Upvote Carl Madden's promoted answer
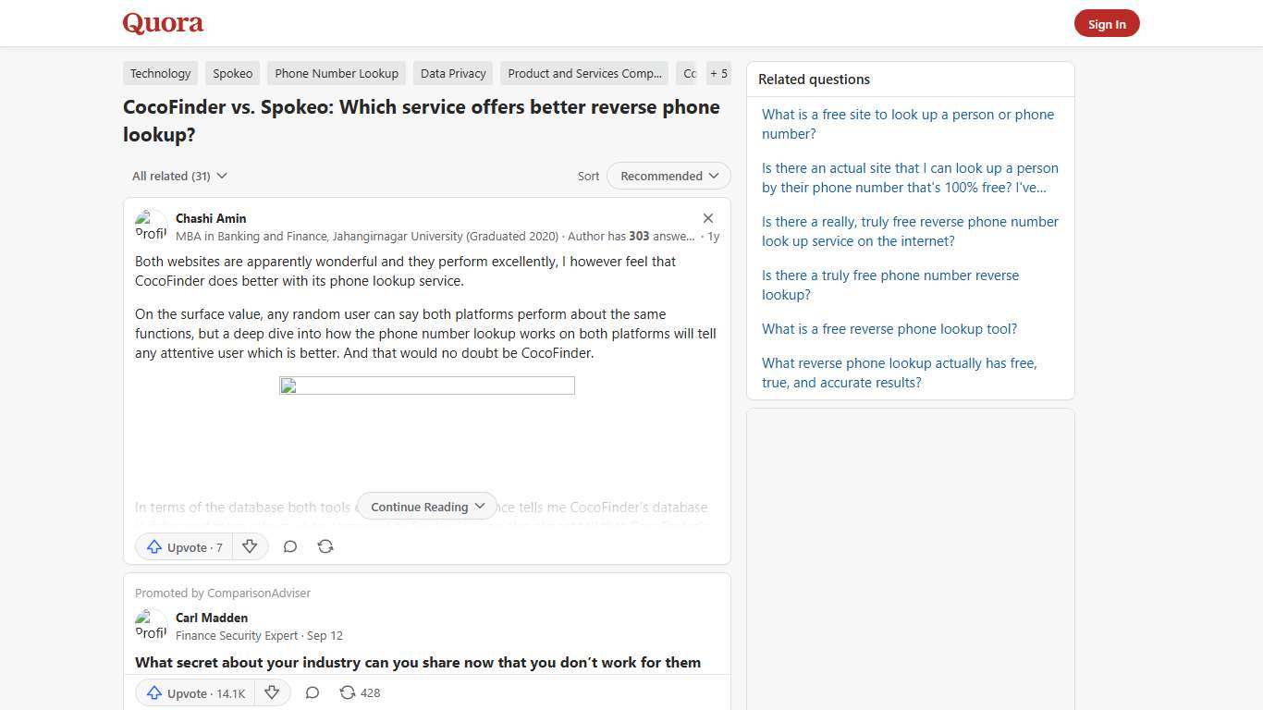This screenshot has height=710, width=1263. [x=194, y=692]
